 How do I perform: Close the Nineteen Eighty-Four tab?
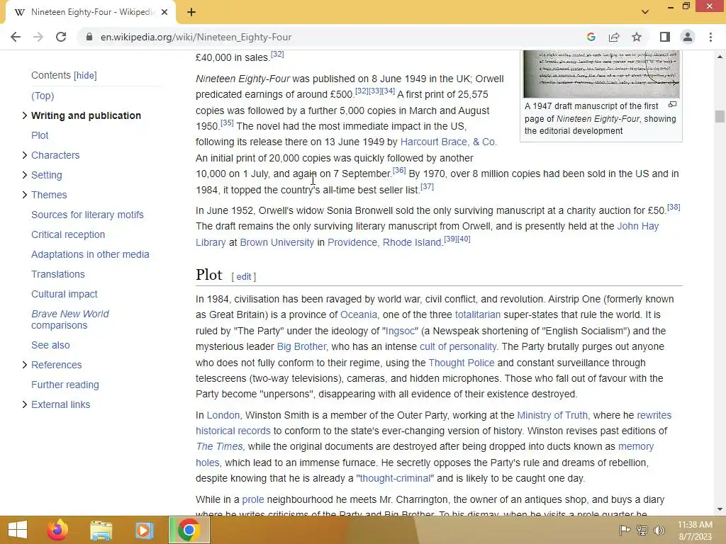click(164, 12)
